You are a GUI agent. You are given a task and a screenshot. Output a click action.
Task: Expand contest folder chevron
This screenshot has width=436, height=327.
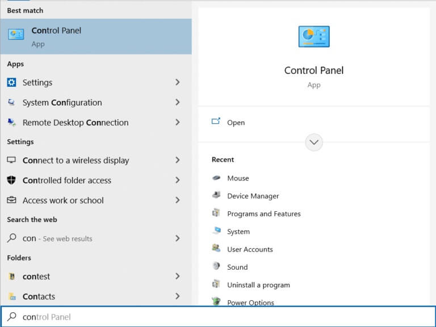(177, 276)
